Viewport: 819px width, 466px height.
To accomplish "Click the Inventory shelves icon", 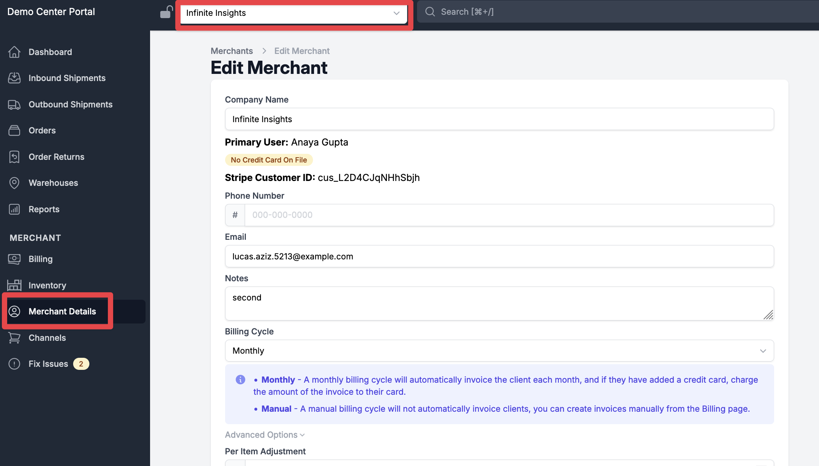I will pos(14,285).
